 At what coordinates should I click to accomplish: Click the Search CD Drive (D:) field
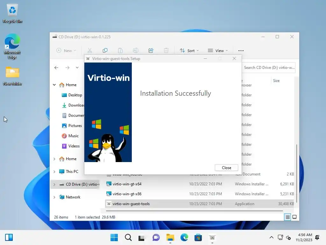click(x=269, y=68)
